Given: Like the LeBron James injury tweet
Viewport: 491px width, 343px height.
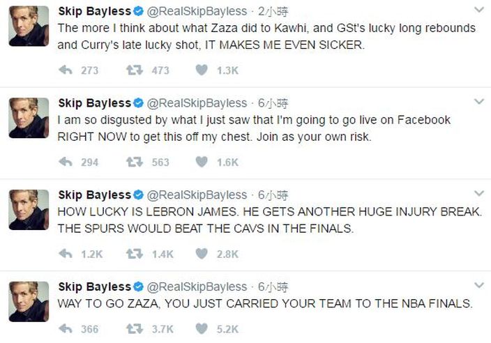Looking at the screenshot, I should point(202,254).
